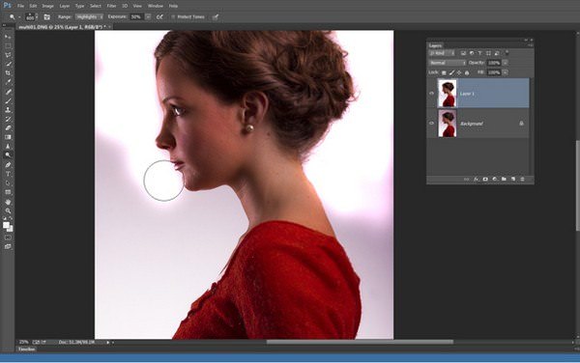Image resolution: width=580 pixels, height=363 pixels.
Task: Enable airbrush mode in options bar
Action: coord(159,17)
